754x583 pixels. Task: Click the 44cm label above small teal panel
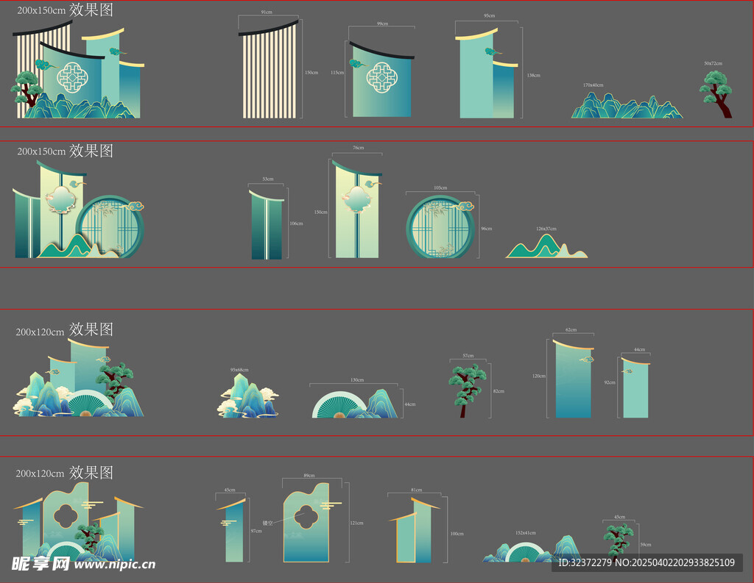[x=640, y=350]
